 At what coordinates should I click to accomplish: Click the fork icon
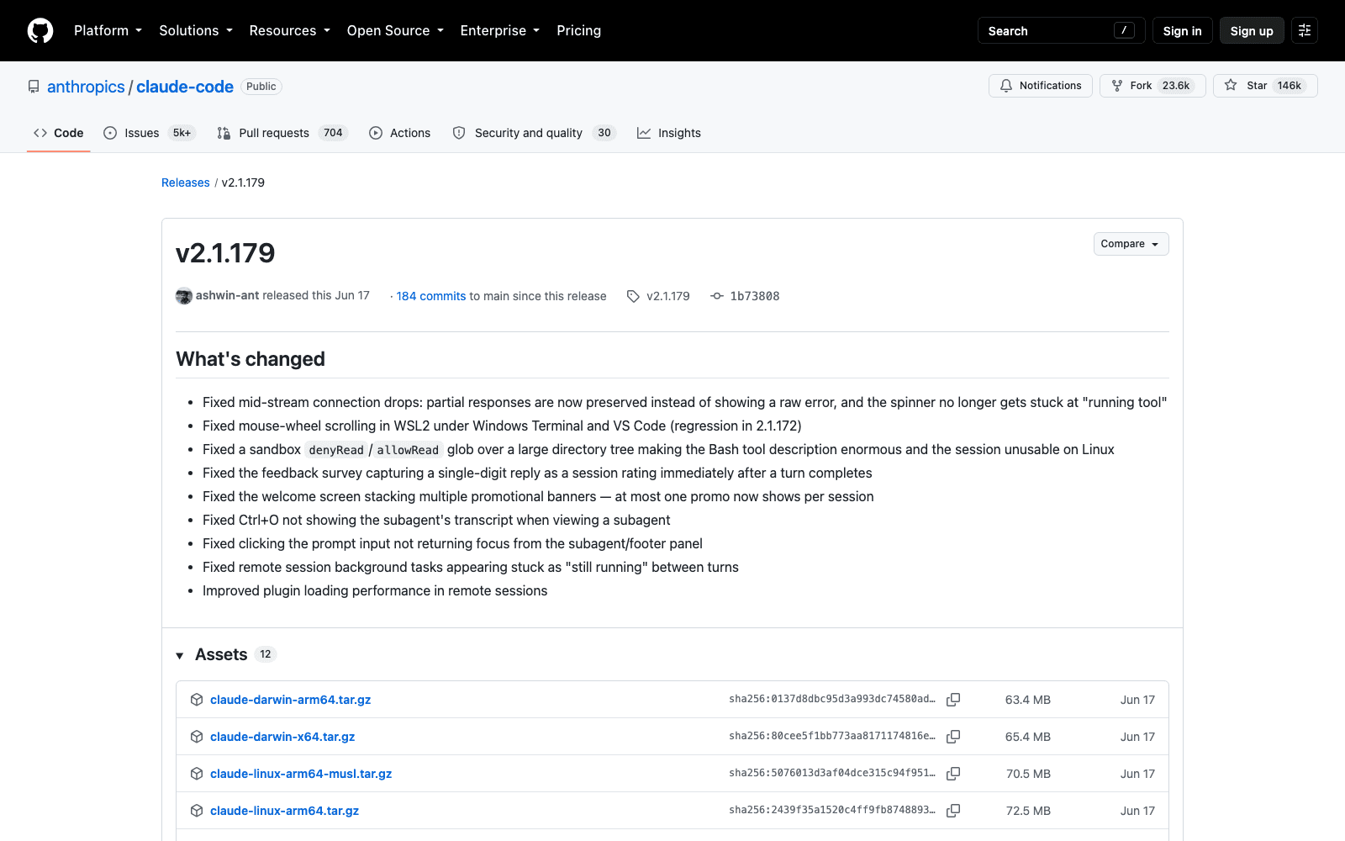pos(1117,86)
